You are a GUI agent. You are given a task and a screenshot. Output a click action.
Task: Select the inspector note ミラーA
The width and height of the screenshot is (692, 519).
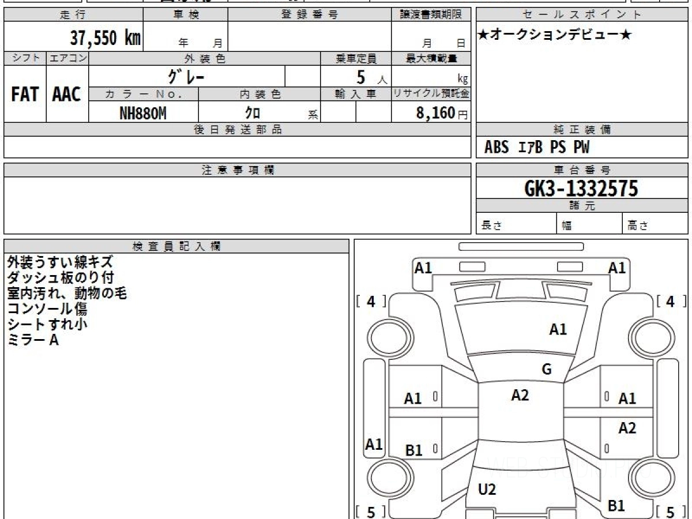[x=33, y=340]
